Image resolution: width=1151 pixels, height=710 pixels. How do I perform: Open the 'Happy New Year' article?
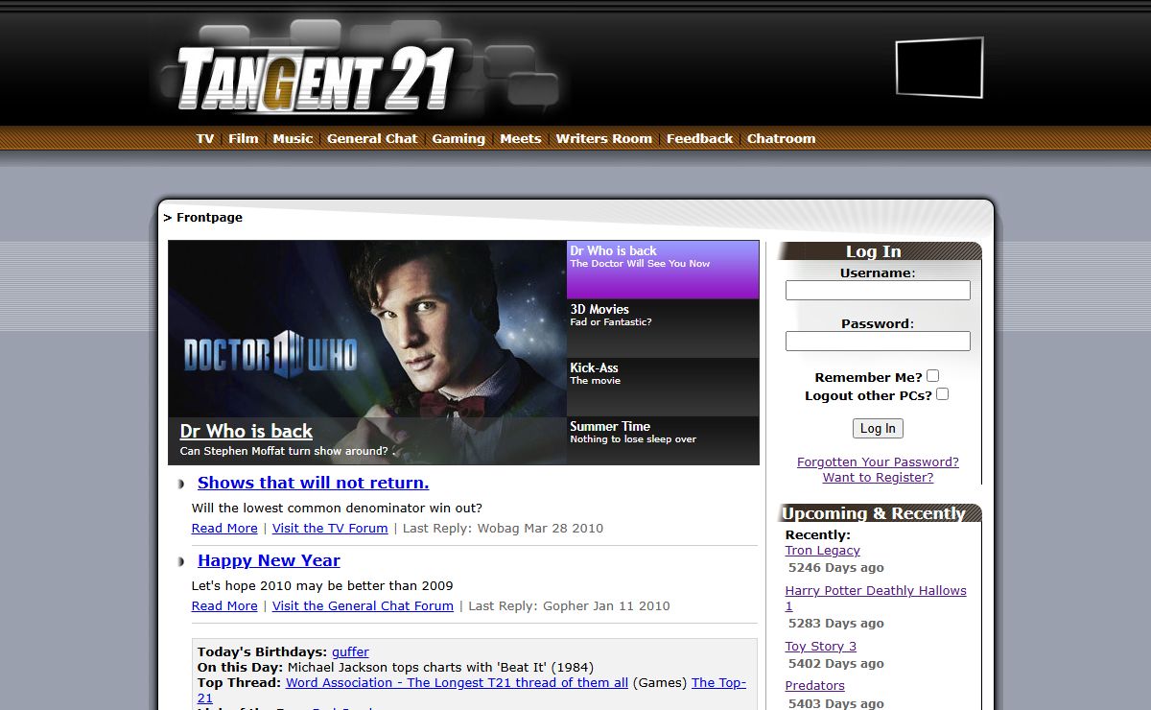point(269,560)
